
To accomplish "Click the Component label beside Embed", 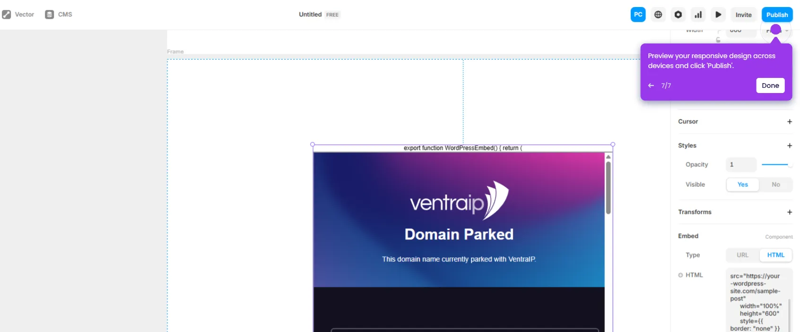I will tap(779, 237).
